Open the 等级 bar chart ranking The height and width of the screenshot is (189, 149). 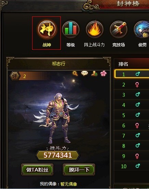click(71, 29)
